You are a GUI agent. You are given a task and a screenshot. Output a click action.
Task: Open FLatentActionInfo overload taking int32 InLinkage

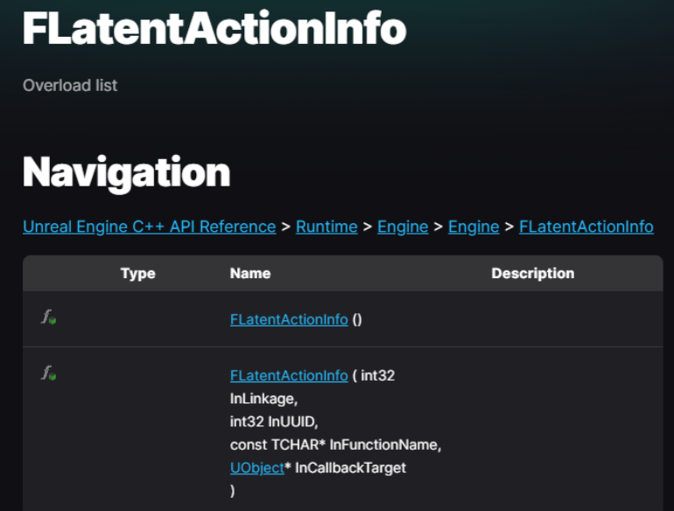[289, 375]
